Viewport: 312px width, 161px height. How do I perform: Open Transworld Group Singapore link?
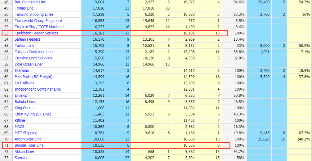(x=38, y=21)
